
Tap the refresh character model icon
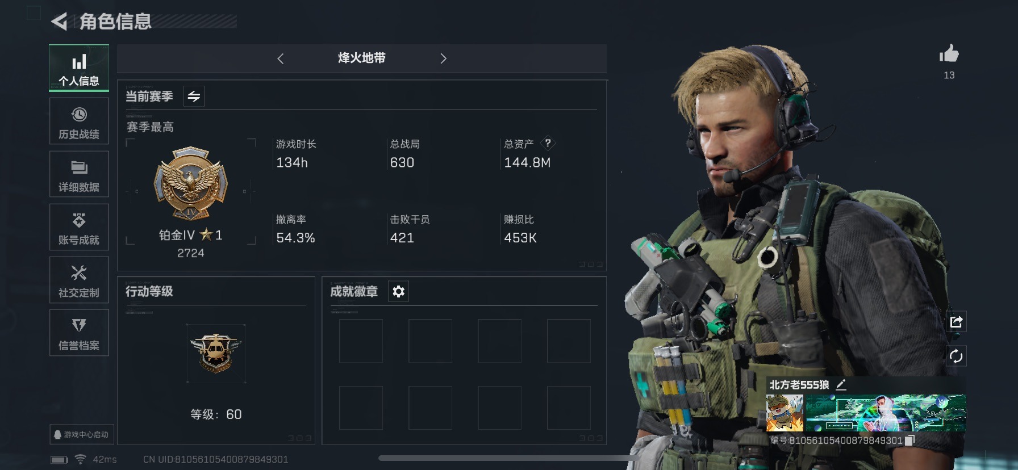coord(956,356)
